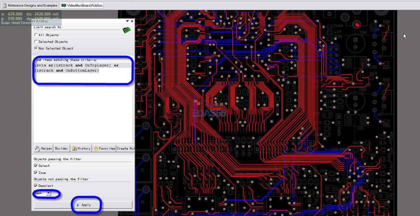Viewport: 420px width, 216px height.
Task: Close the PCB Filter panel
Action: [x=132, y=21]
